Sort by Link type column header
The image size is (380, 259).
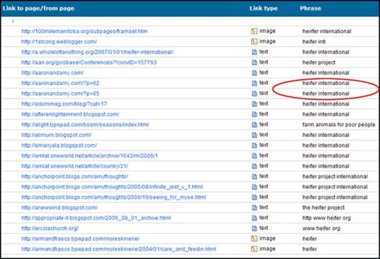[263, 8]
